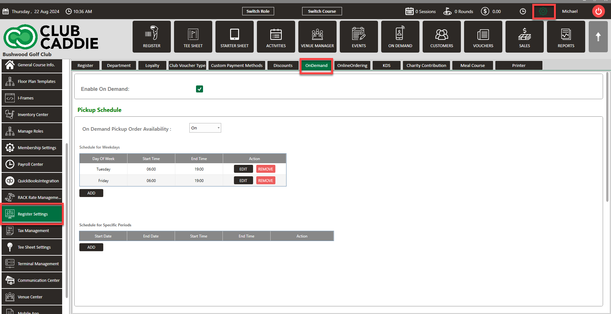Edit the Friday schedule row
611x314 pixels.
pos(244,180)
